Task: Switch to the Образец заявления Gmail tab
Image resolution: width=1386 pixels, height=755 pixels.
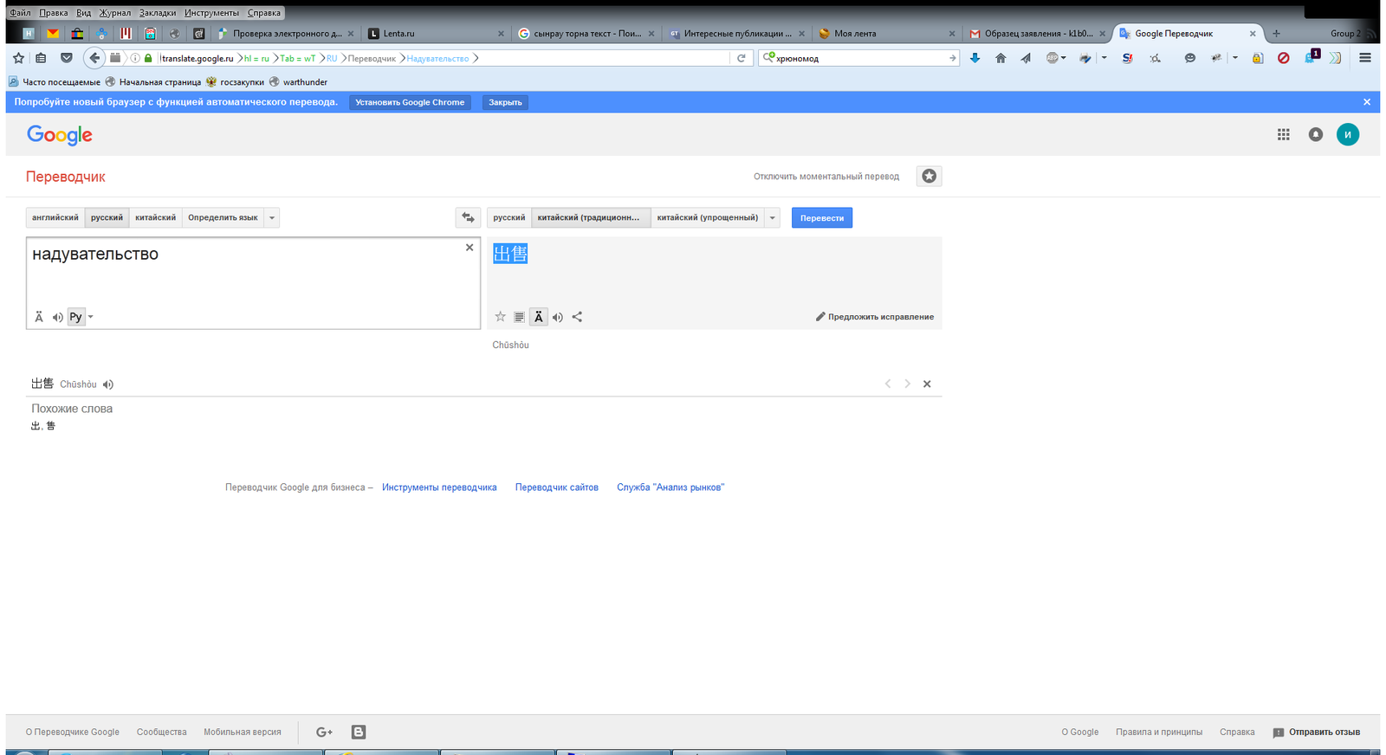Action: [1037, 33]
